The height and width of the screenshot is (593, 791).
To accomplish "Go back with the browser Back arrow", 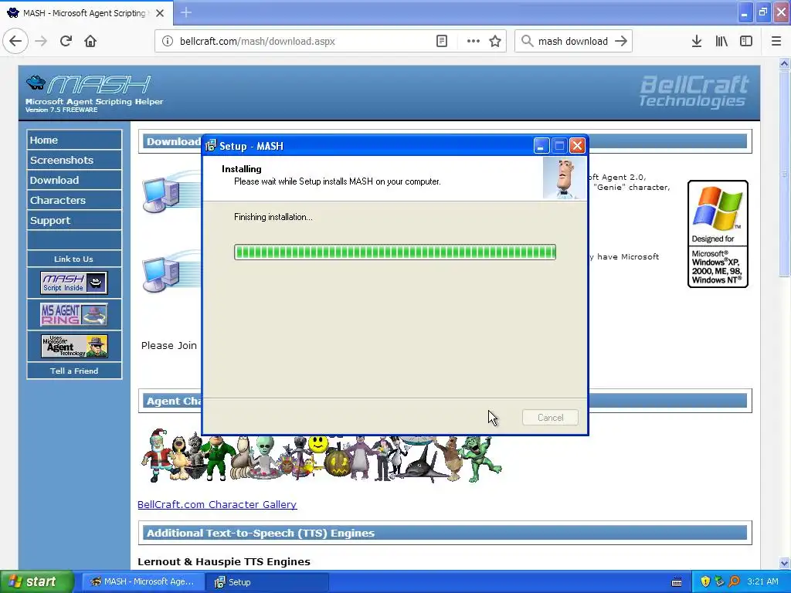I will point(15,42).
